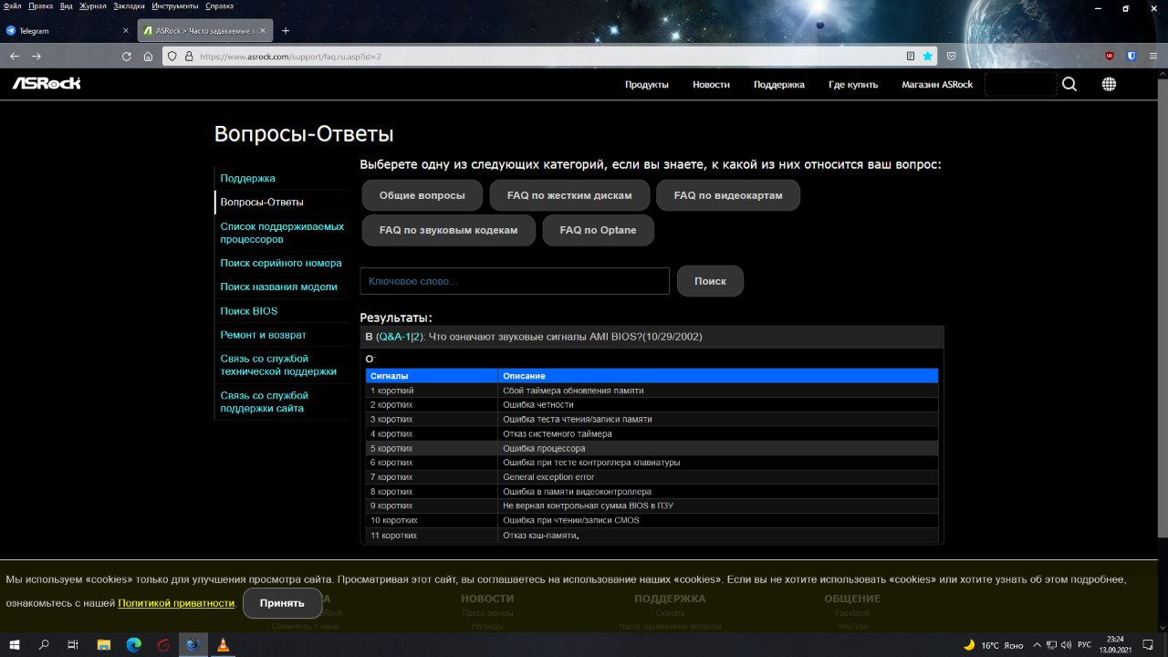
Task: Open Продукты in site navigation
Action: pyautogui.click(x=647, y=84)
